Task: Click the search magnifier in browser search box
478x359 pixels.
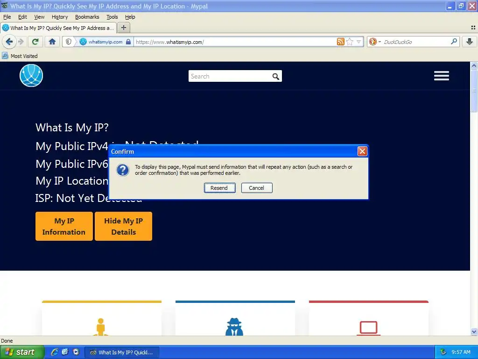Action: pos(454,42)
